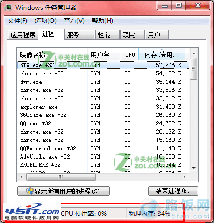Sort by 用户名 column header

coord(104,55)
